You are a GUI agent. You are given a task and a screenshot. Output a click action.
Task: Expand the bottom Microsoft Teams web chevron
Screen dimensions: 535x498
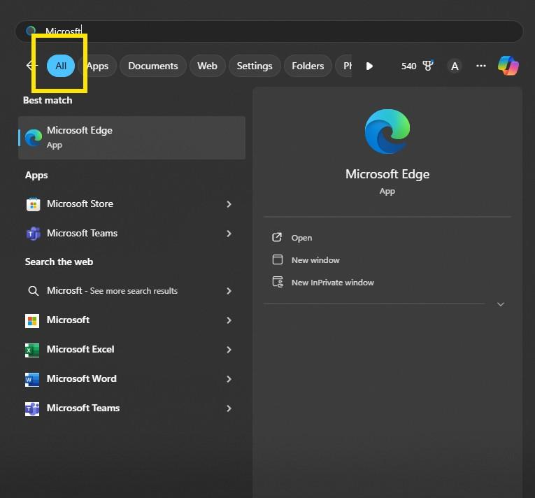coord(229,408)
